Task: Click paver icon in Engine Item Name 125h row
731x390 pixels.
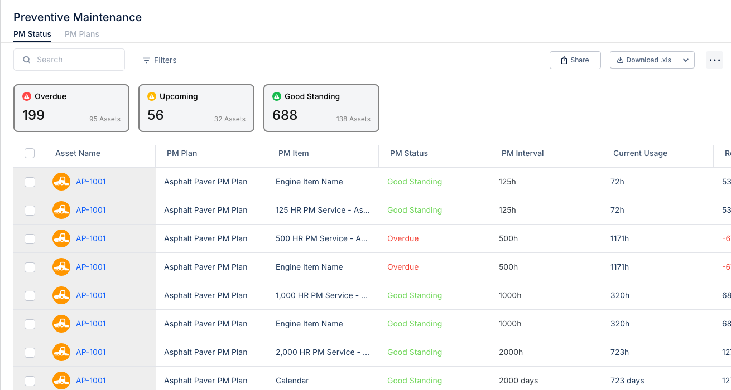Action: coord(61,182)
